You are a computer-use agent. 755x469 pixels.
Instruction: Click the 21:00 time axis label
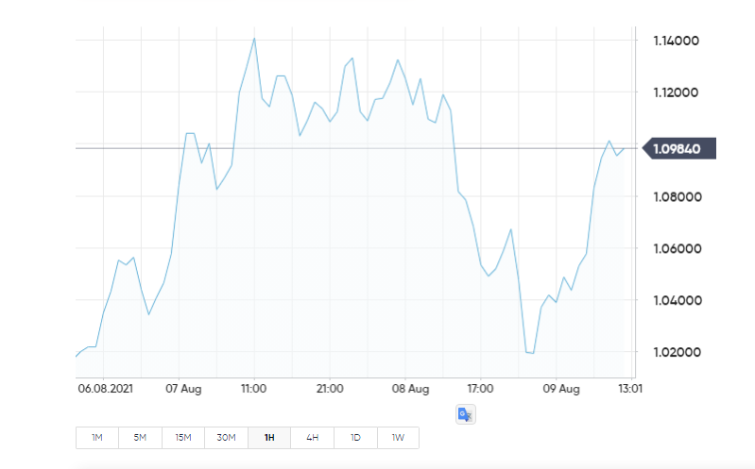coord(329,388)
